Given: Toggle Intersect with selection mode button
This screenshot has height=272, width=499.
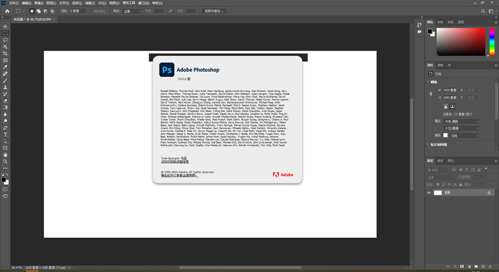Looking at the screenshot, I should tap(52, 11).
